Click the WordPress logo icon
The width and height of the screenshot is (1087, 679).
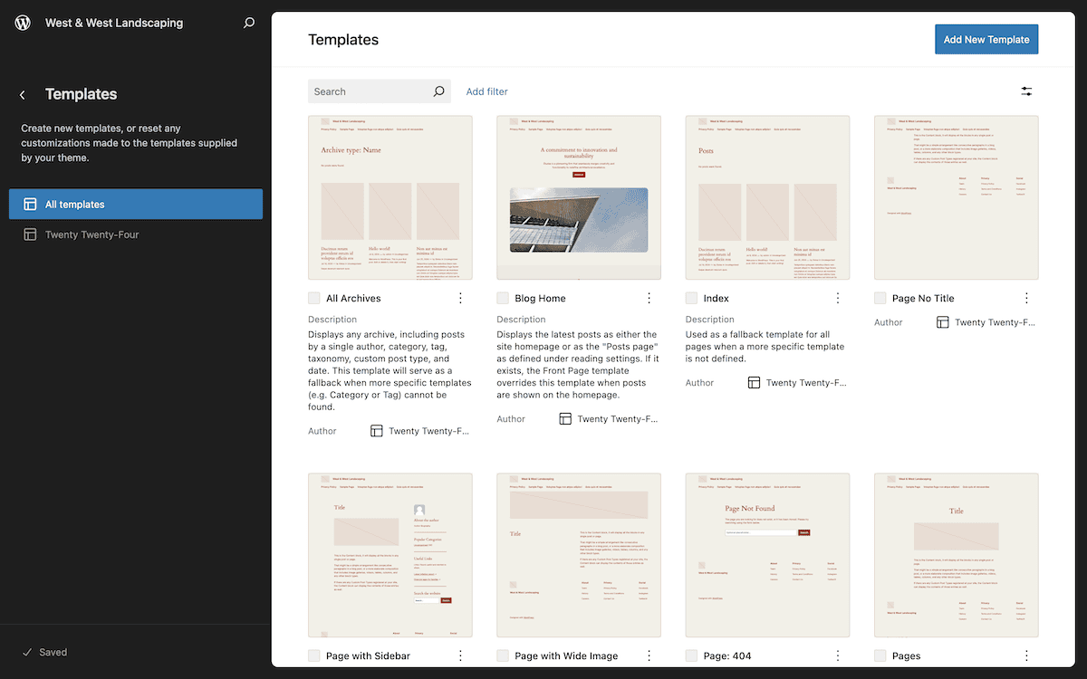22,22
